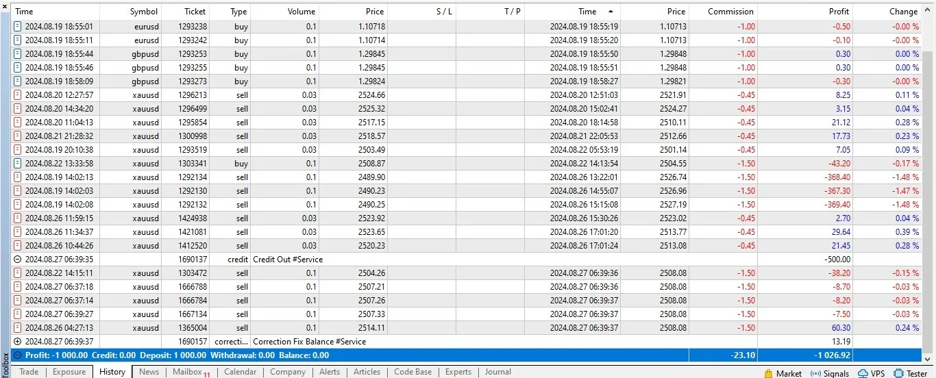Image resolution: width=936 pixels, height=378 pixels.
Task: Switch to the Journal tab
Action: (x=498, y=372)
